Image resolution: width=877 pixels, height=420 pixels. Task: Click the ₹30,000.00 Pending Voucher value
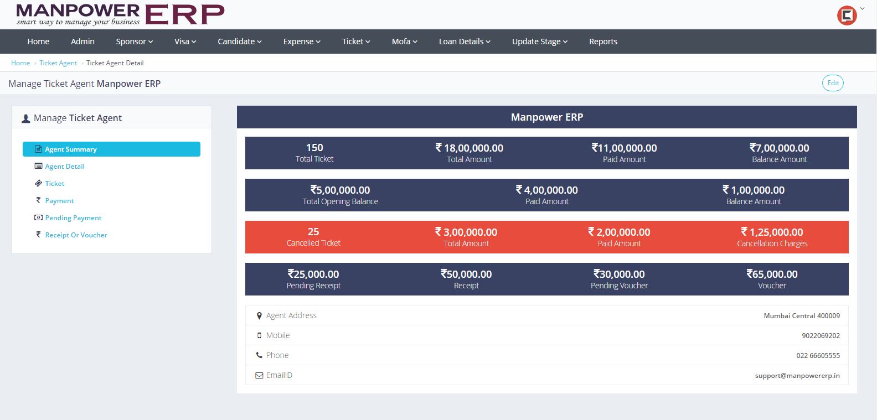[x=619, y=274]
